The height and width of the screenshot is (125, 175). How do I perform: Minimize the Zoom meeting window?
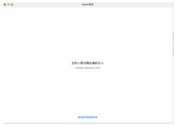pyautogui.click(x=8, y=4)
